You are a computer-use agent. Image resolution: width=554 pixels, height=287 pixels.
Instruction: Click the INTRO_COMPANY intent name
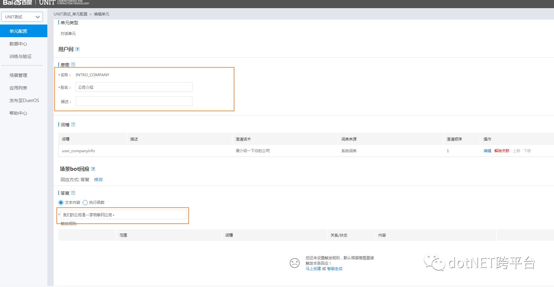(x=92, y=75)
